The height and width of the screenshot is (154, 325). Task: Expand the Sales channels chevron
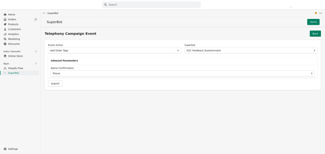click(x=36, y=51)
